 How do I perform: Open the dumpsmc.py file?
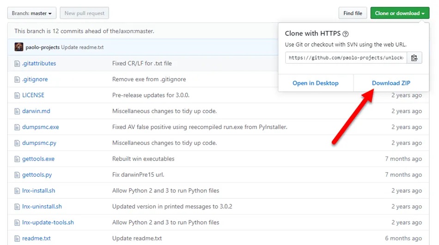[x=39, y=143]
